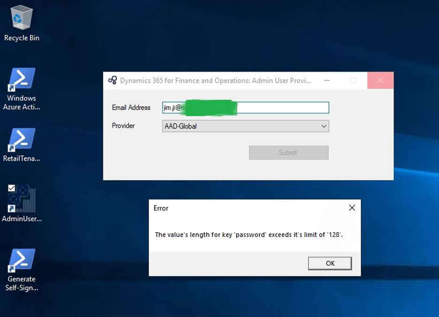Viewport: 439px width, 317px height.
Task: Click the disabled maximize button of Dynamics window
Action: coord(353,81)
